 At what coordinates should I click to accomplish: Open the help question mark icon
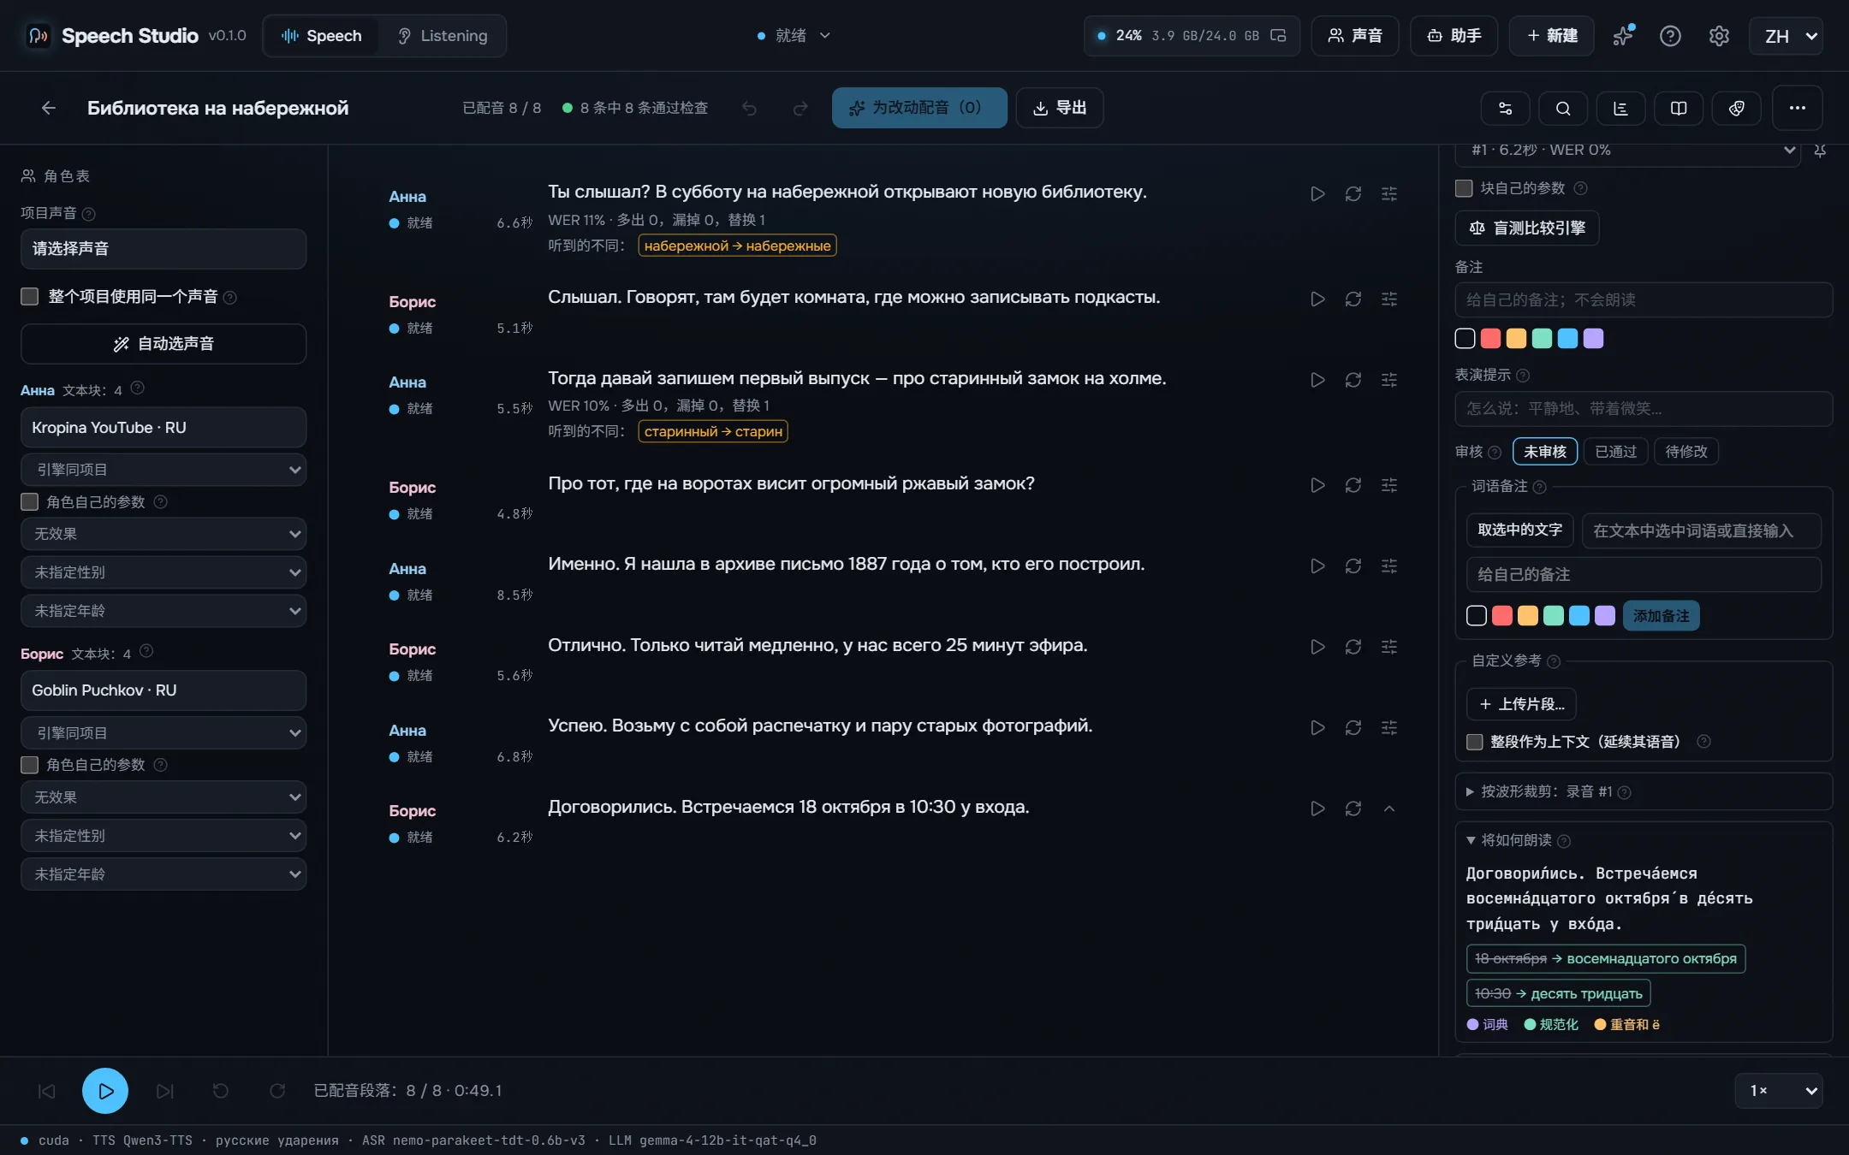click(1670, 36)
